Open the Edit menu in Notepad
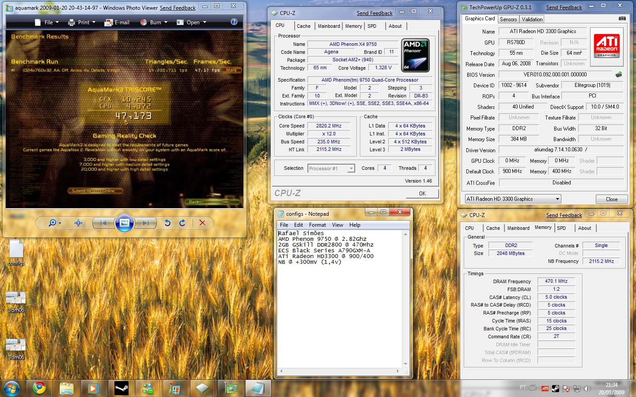This screenshot has width=636, height=397. tap(299, 225)
